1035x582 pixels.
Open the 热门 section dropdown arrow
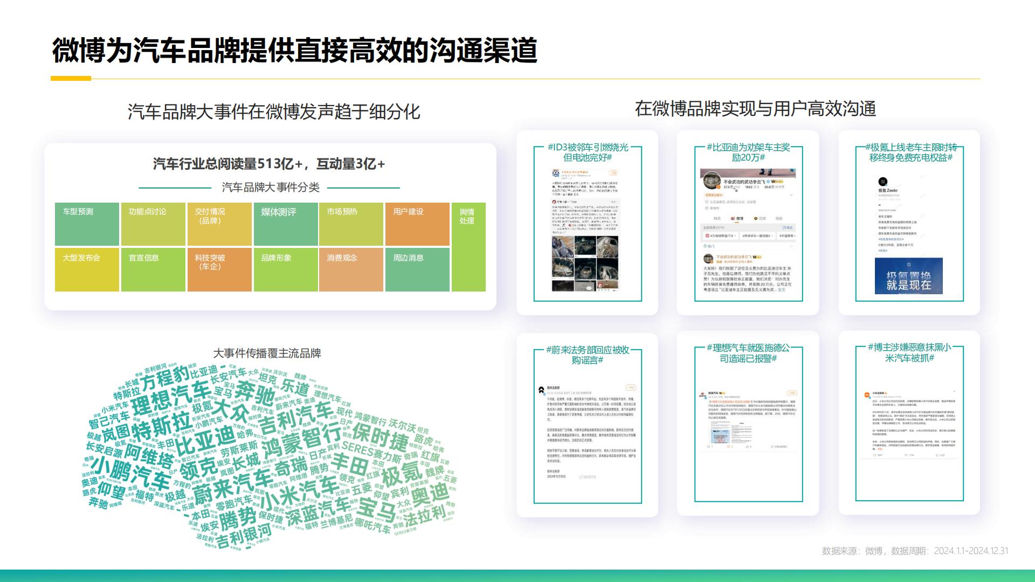click(791, 245)
